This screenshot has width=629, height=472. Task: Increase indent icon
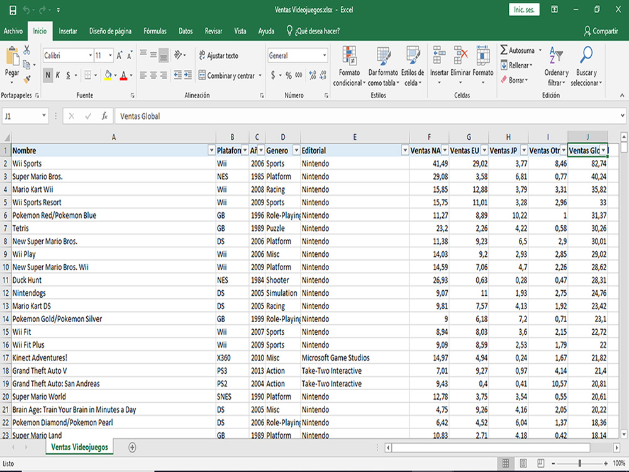(187, 75)
